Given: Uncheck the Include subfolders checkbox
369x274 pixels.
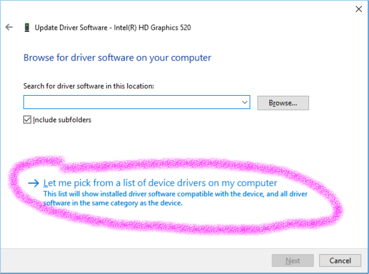Looking at the screenshot, I should (x=28, y=119).
